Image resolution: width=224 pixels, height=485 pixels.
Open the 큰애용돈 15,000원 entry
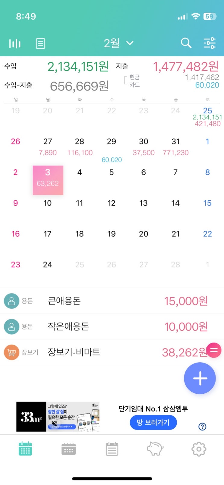(x=112, y=301)
